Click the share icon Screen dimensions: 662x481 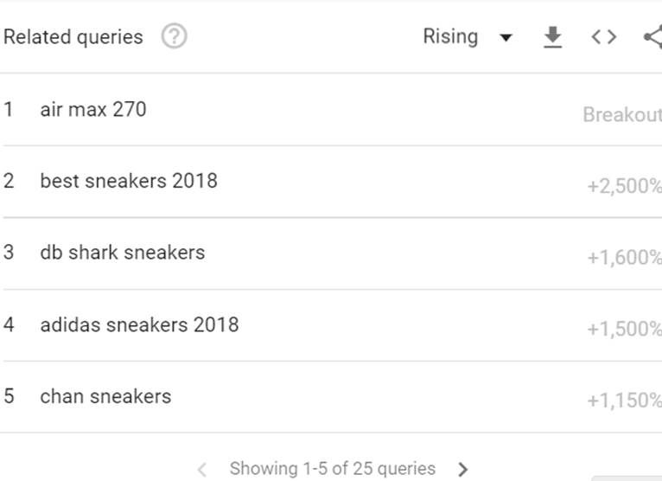point(653,37)
